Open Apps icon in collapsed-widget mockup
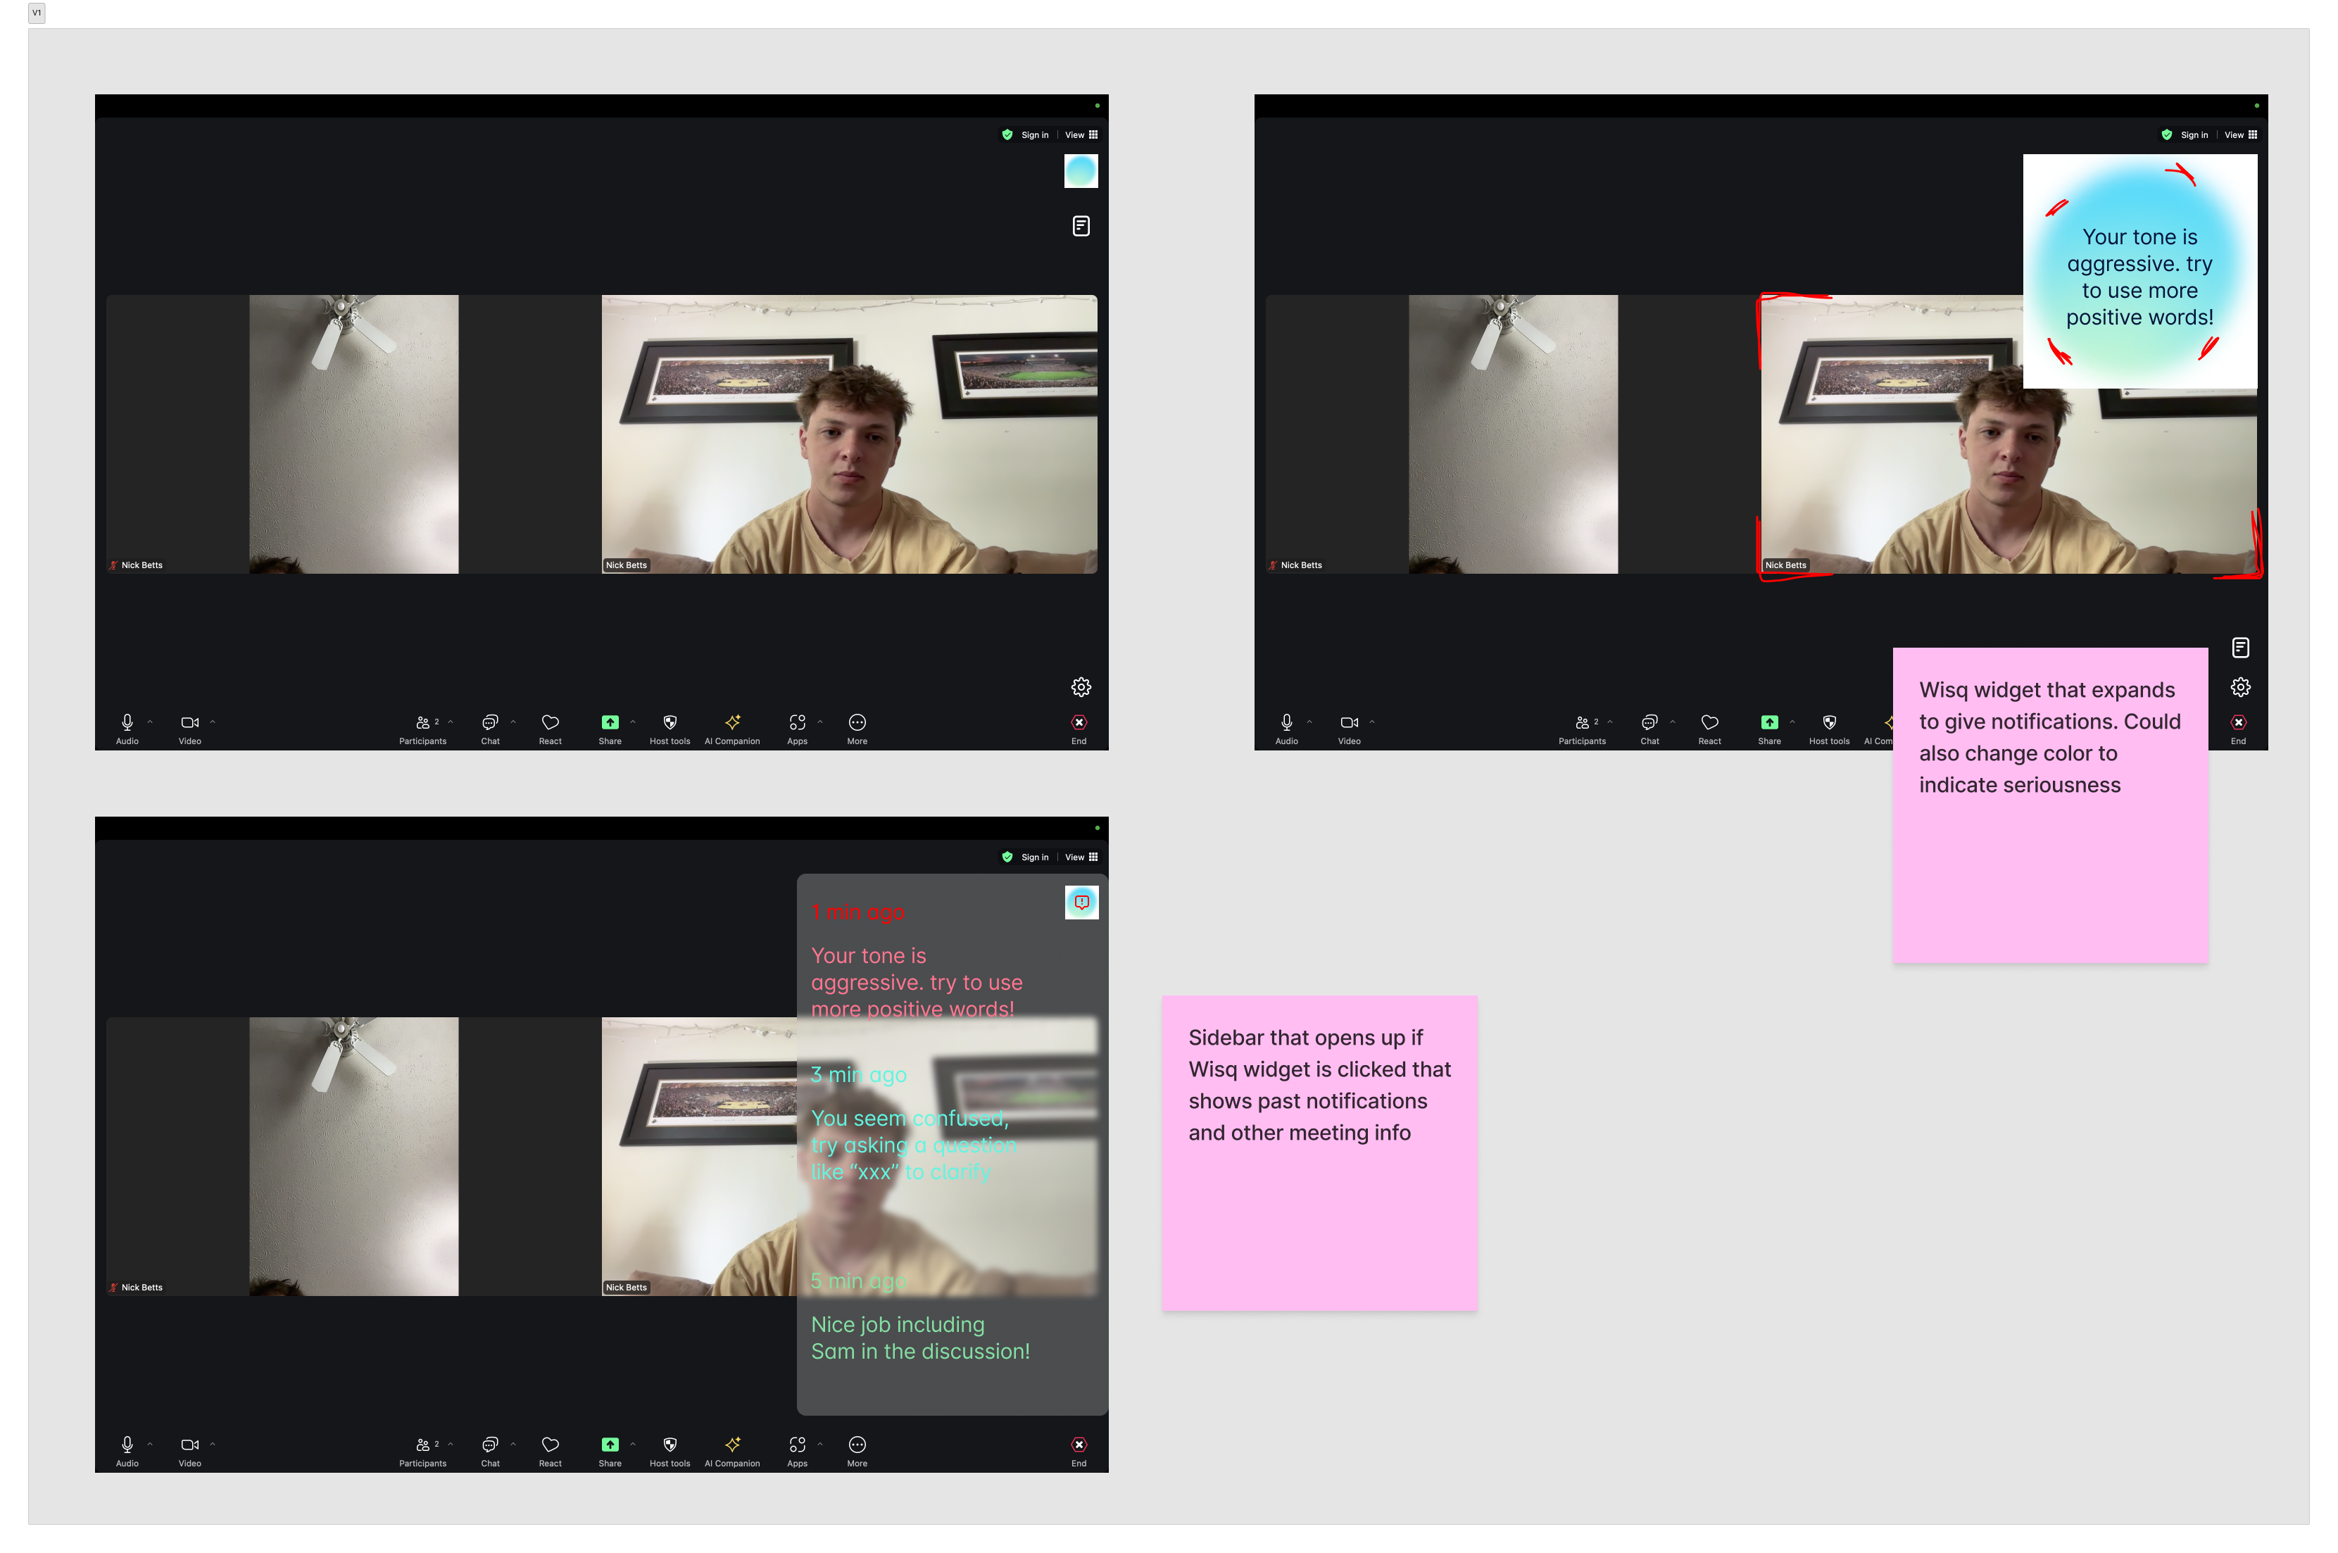The image size is (2338, 1553). [x=797, y=723]
